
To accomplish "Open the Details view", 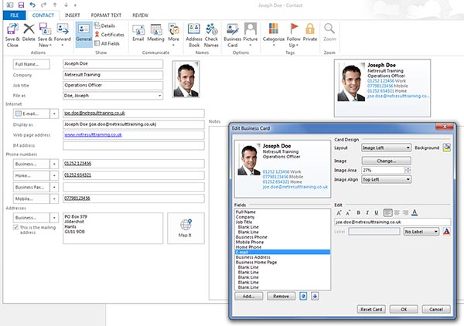I will [x=104, y=25].
